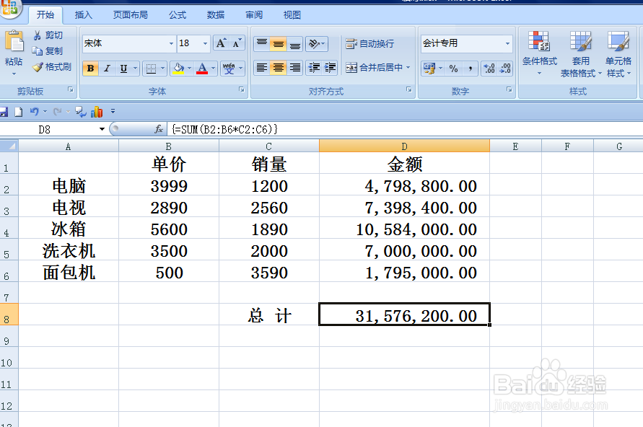Decrease font size with the small A
The height and width of the screenshot is (427, 643).
237,43
